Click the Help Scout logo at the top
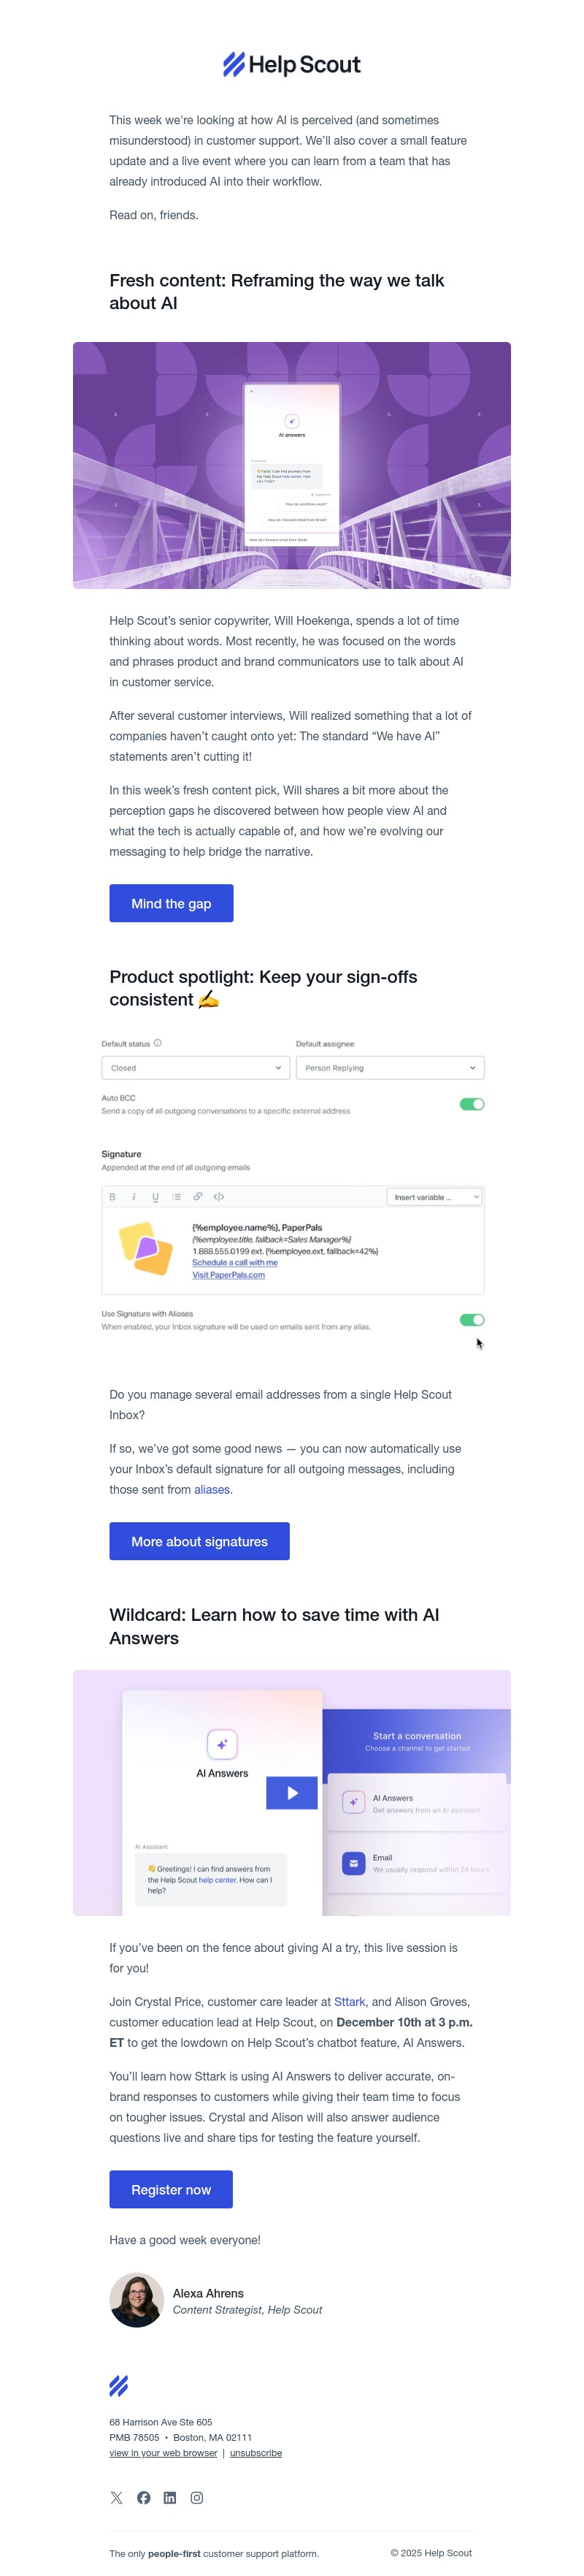584x2576 pixels. coord(291,64)
